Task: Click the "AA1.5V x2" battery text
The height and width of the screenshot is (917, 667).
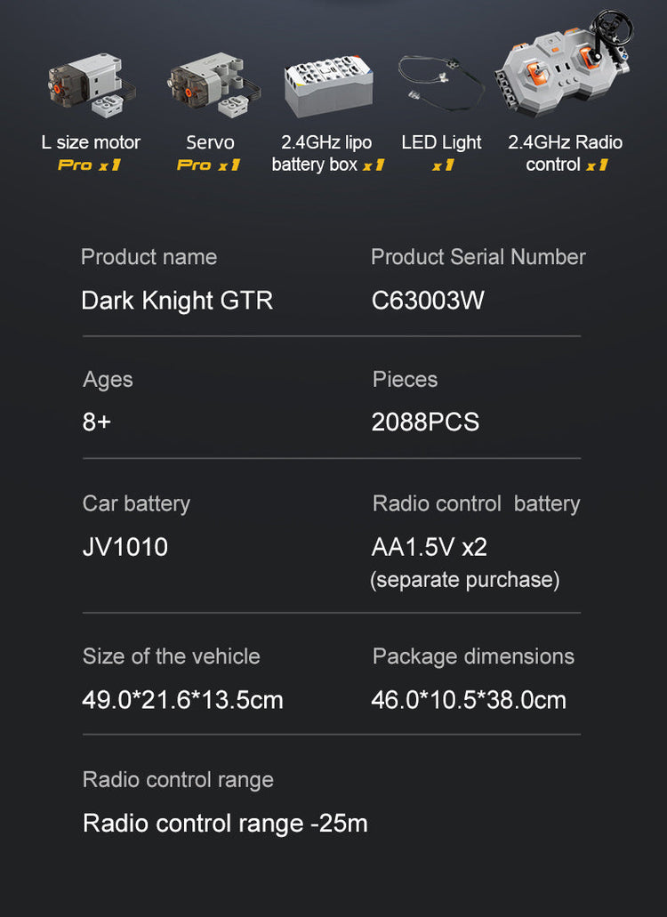Action: [x=430, y=546]
